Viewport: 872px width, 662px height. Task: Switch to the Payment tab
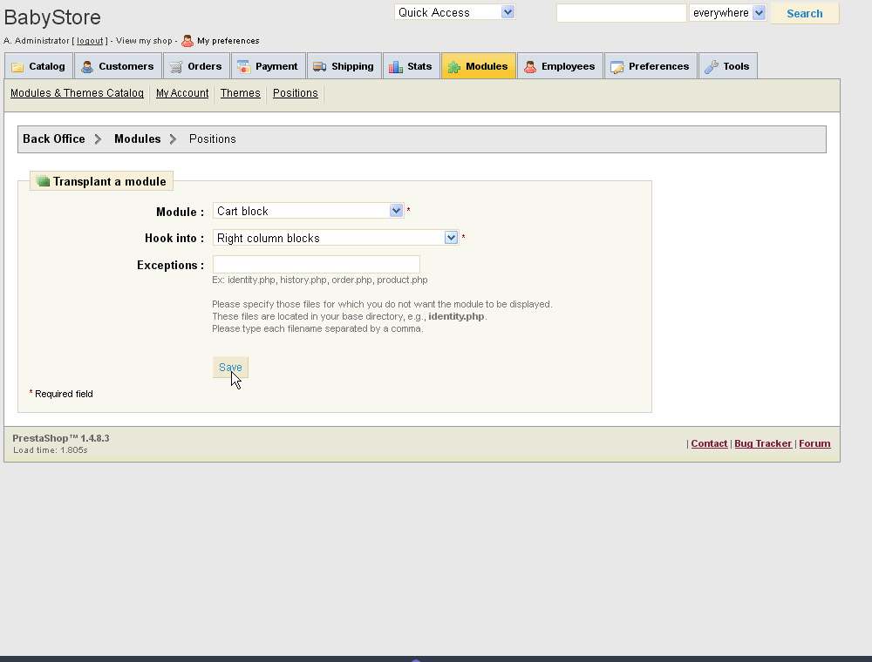point(268,66)
